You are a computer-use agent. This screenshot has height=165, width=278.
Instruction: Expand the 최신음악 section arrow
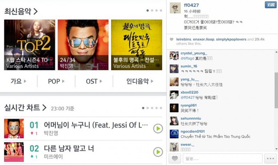pos(35,11)
